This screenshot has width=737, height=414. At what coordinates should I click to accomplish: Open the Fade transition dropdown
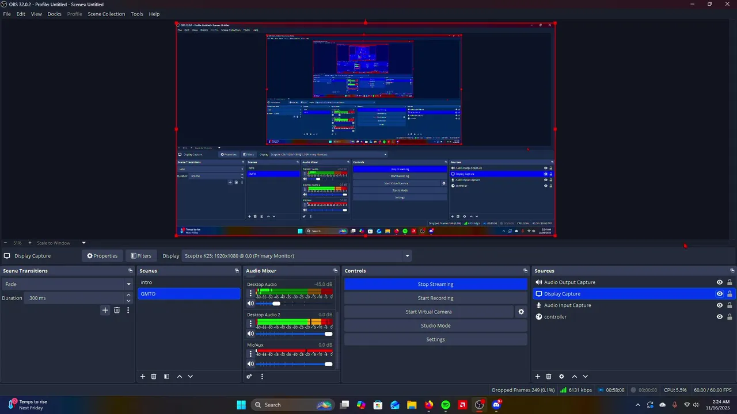click(x=67, y=284)
